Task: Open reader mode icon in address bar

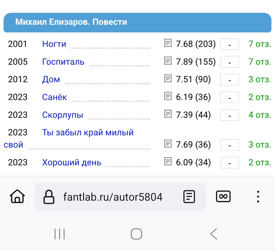Action: pyautogui.click(x=189, y=197)
